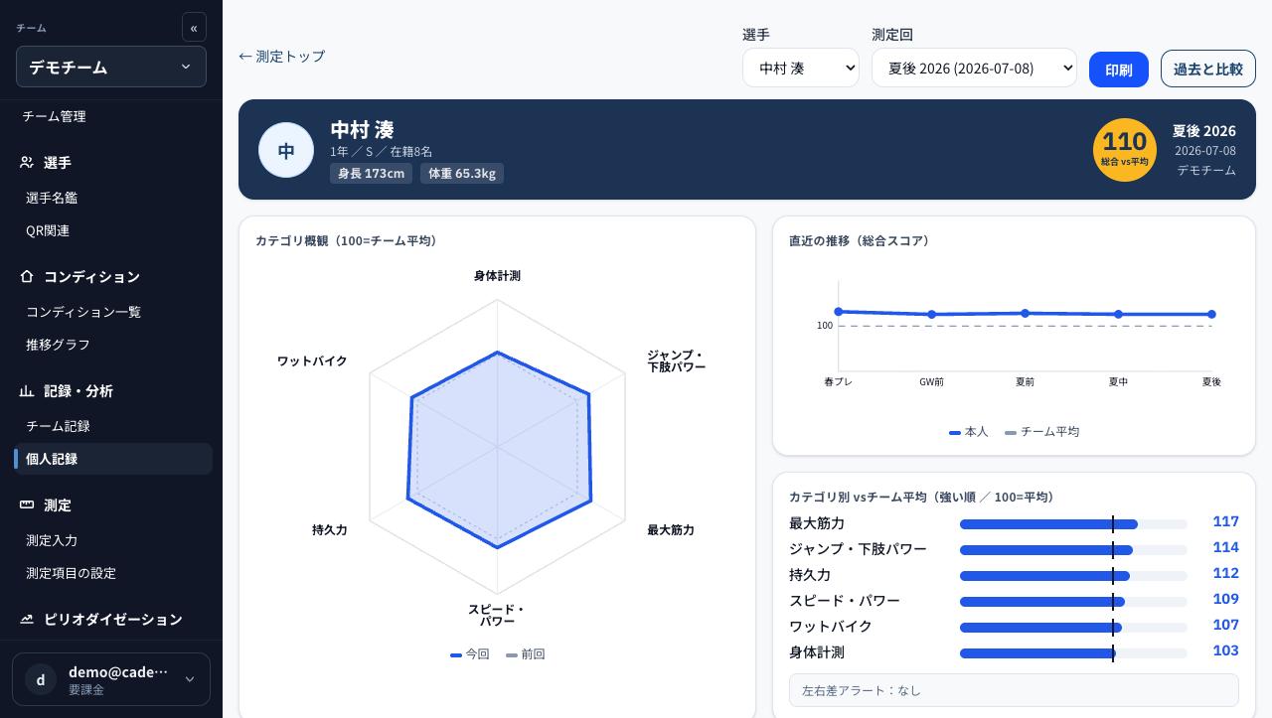Screen dimensions: 1272x718
Task: Click the 最大筋力 radar axis label
Action: pos(671,530)
